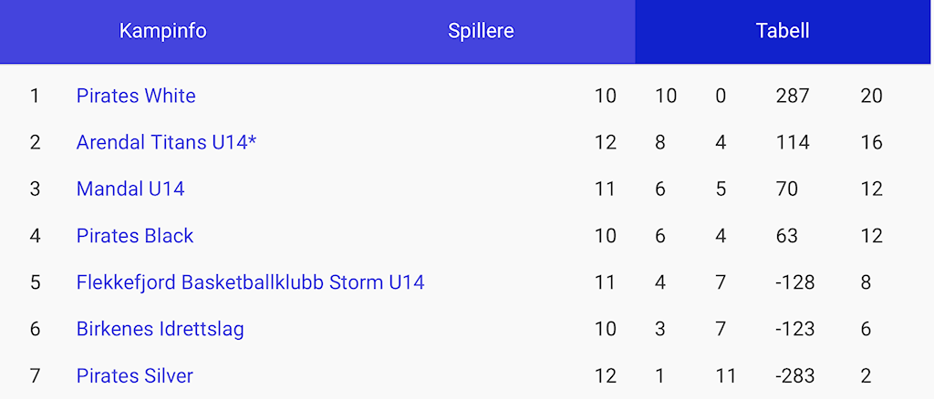Click the rank number 1 in table
Viewport: 934px width, 399px height.
(35, 96)
